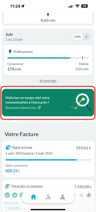Open the En savoir plus link
This screenshot has width=96, height=212.
[48, 81]
